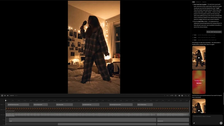Image resolution: width=224 pixels, height=126 pixels.
Task: Zoom in the timeline with plus button
Action: click(x=170, y=95)
